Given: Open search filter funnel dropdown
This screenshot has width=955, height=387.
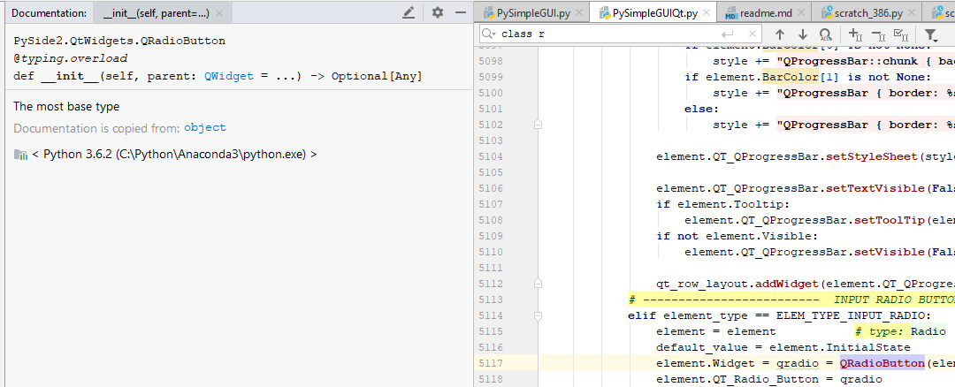Looking at the screenshot, I should point(930,34).
